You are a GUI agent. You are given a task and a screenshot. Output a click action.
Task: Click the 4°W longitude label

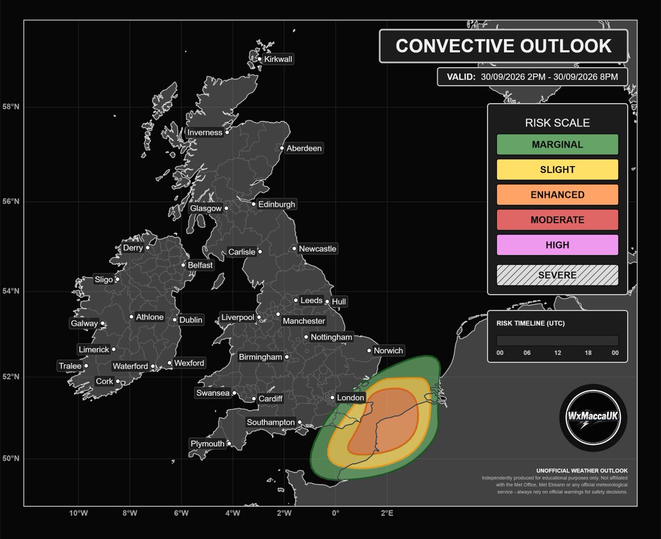232,514
